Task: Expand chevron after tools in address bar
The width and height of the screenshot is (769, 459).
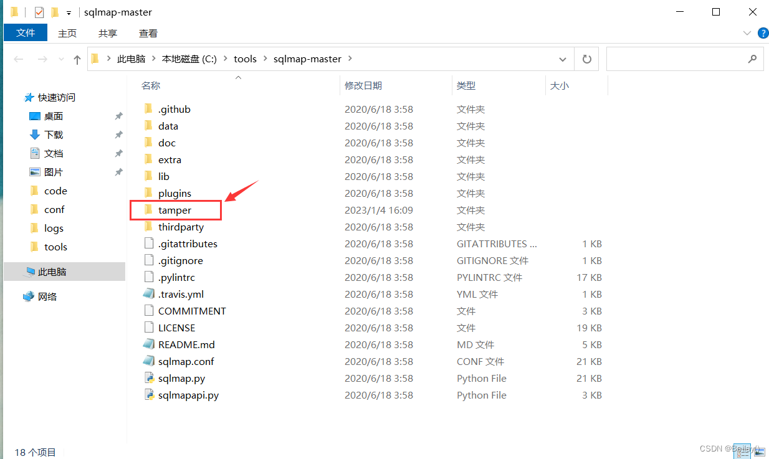Action: pos(265,59)
